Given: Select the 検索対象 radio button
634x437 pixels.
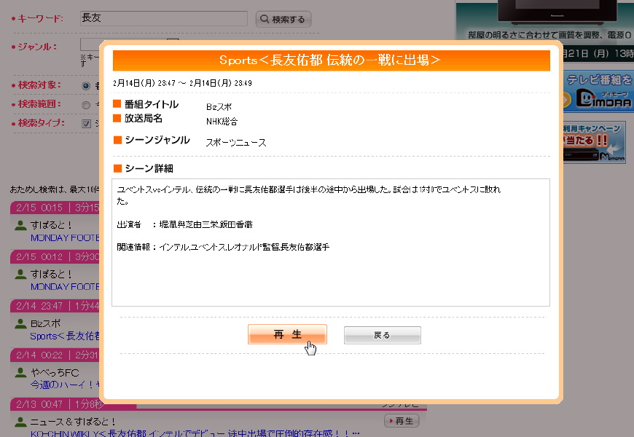Looking at the screenshot, I should point(86,85).
